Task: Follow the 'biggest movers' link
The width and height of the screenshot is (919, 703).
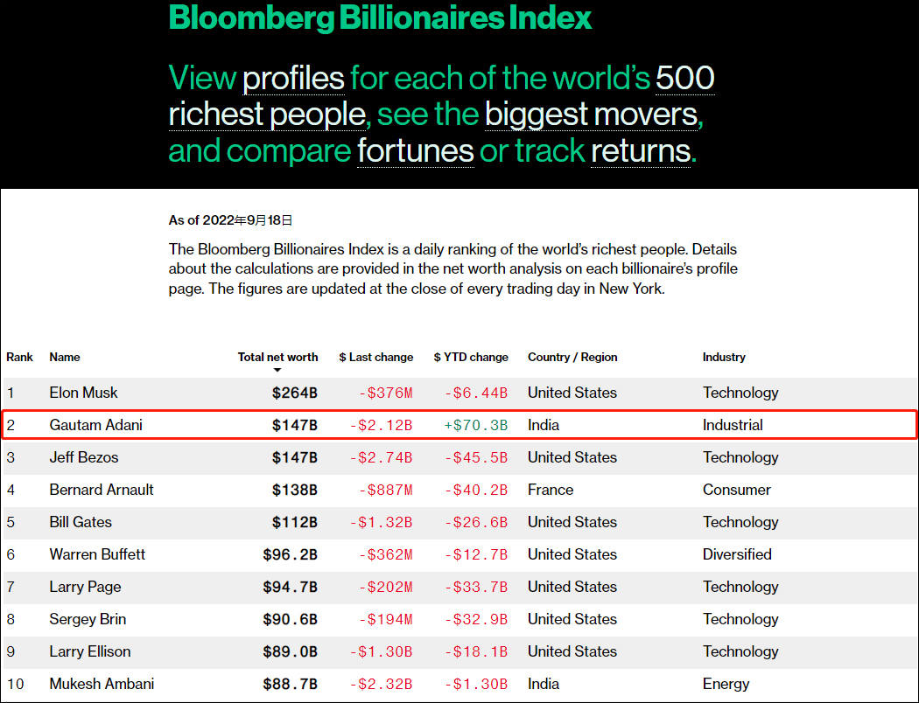Action: pyautogui.click(x=592, y=115)
